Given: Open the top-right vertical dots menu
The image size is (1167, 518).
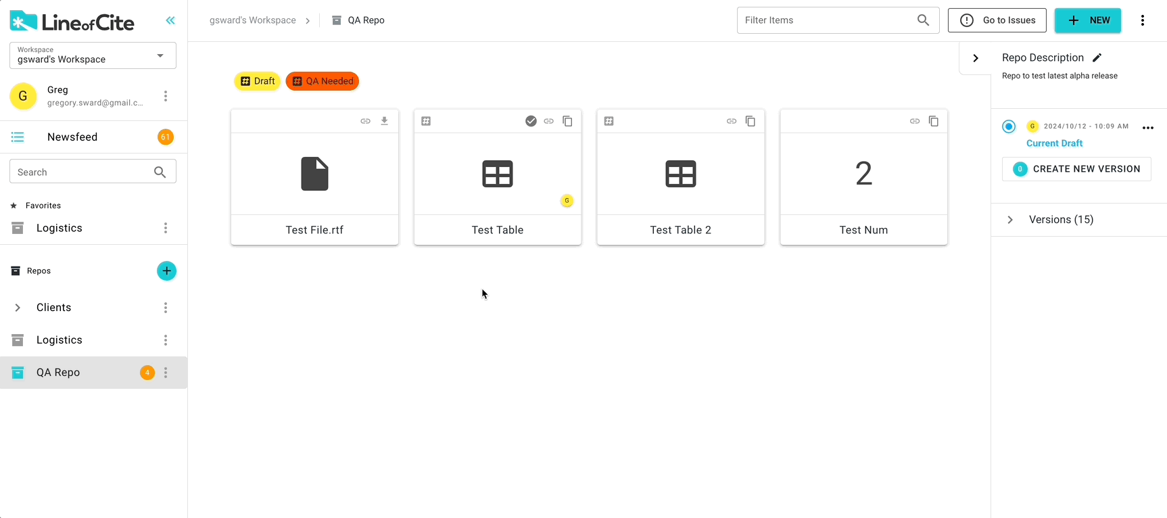Looking at the screenshot, I should click(x=1143, y=20).
